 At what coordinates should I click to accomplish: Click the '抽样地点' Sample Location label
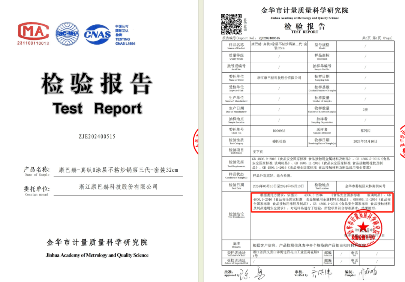(236, 119)
